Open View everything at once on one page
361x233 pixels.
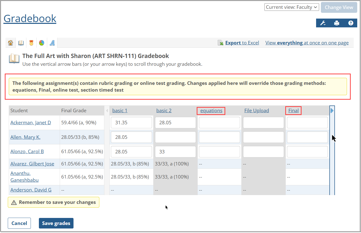[x=307, y=42]
